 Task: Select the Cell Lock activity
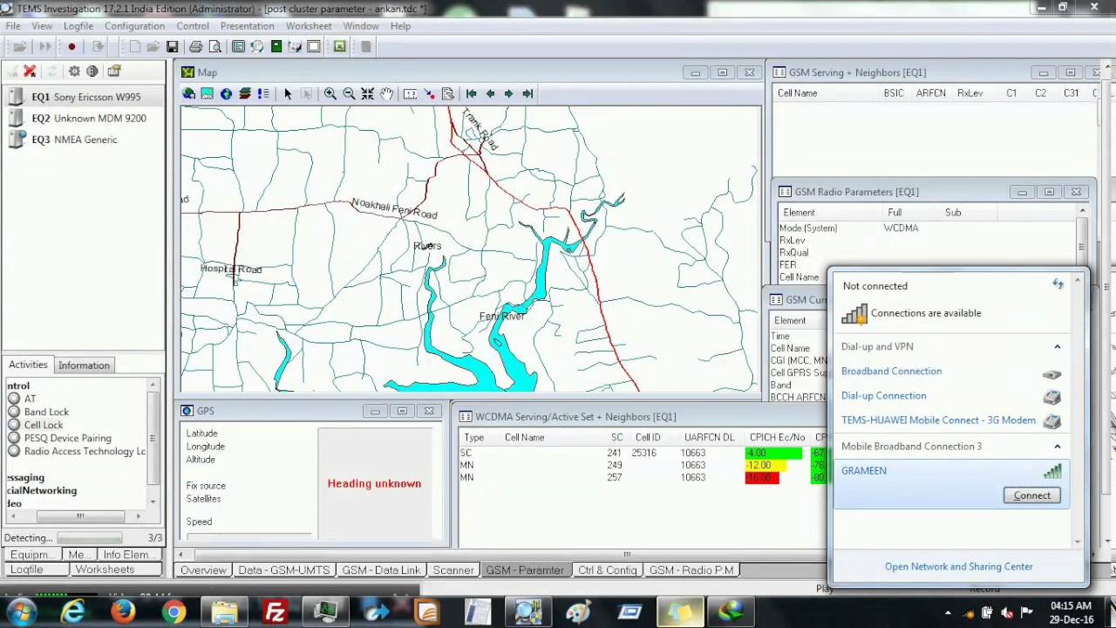pos(43,425)
